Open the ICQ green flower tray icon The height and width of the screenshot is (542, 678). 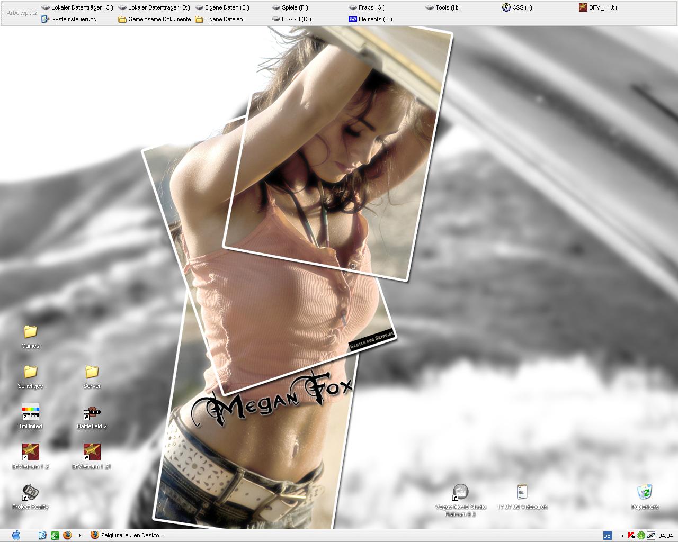(640, 535)
